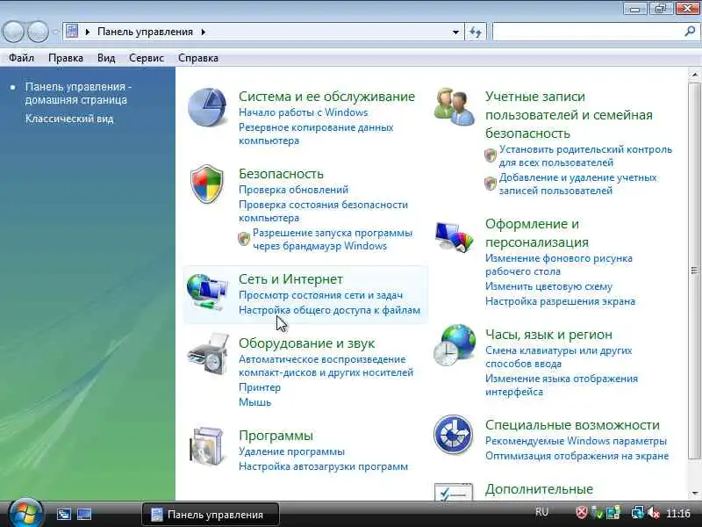Switch to Классический вид in the sidebar
This screenshot has width=702, height=527.
click(69, 119)
